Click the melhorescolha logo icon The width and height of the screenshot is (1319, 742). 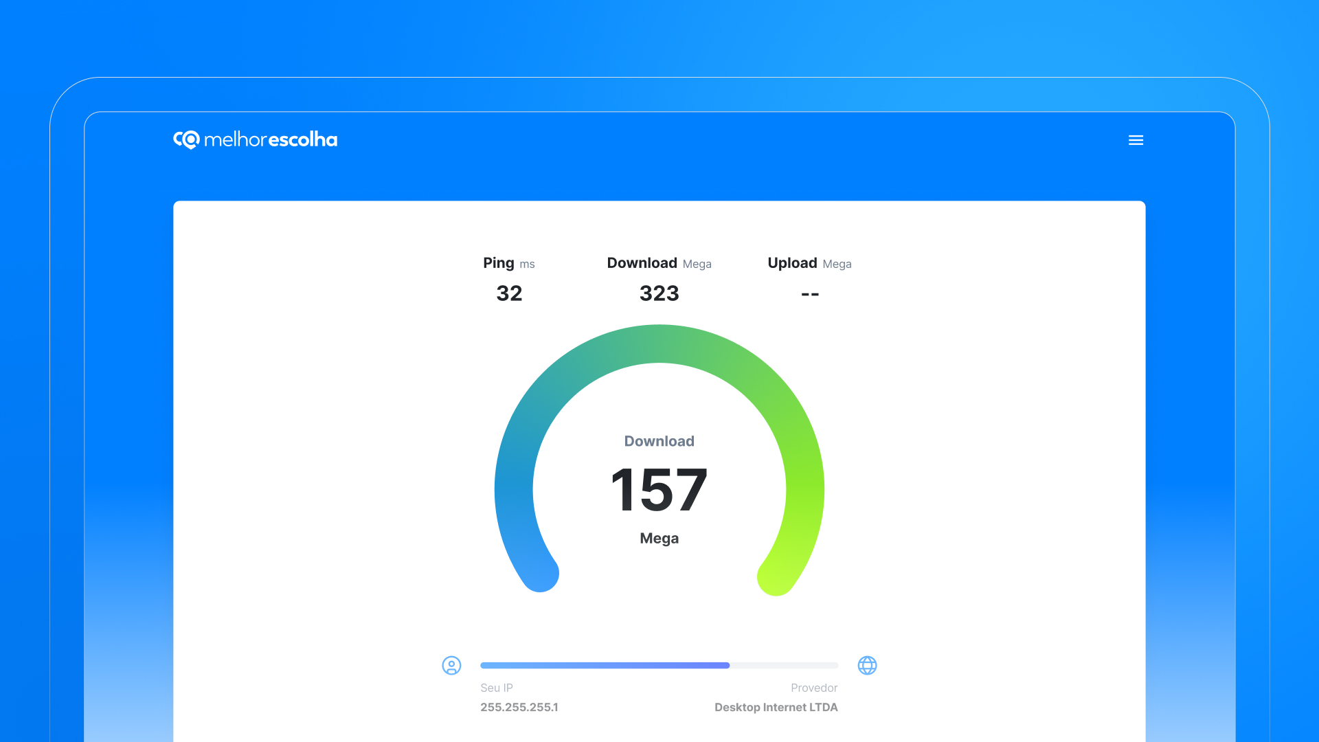tap(185, 139)
